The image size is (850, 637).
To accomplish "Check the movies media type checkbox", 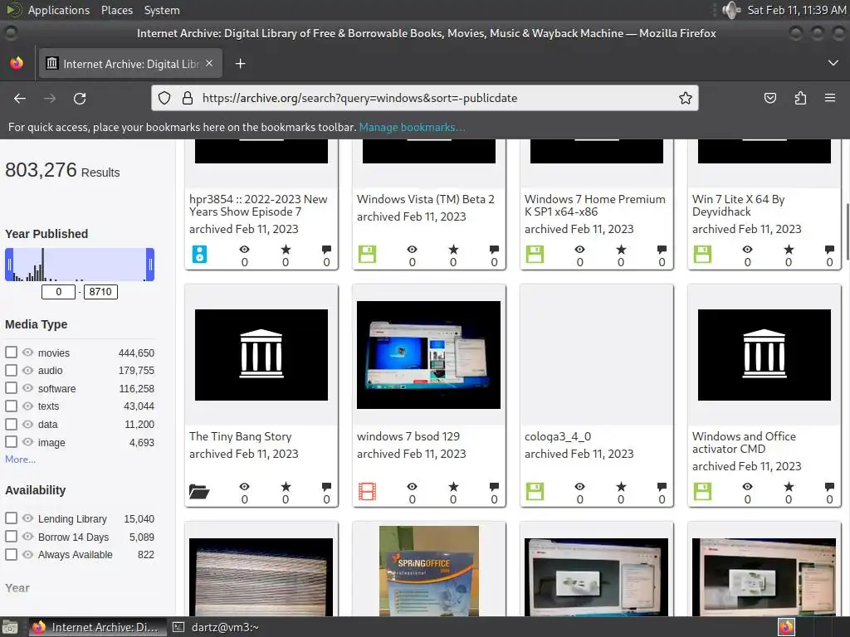I will pyautogui.click(x=11, y=352).
